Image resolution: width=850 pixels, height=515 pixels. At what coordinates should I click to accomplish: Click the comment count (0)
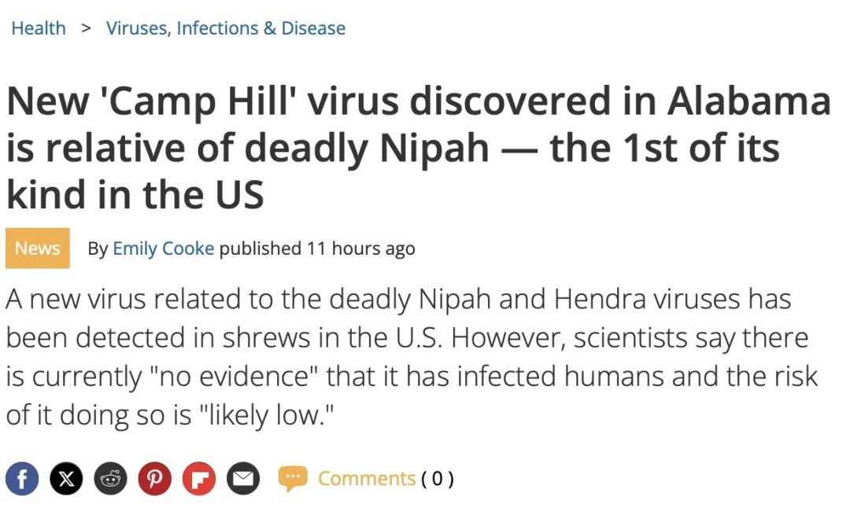tap(438, 479)
